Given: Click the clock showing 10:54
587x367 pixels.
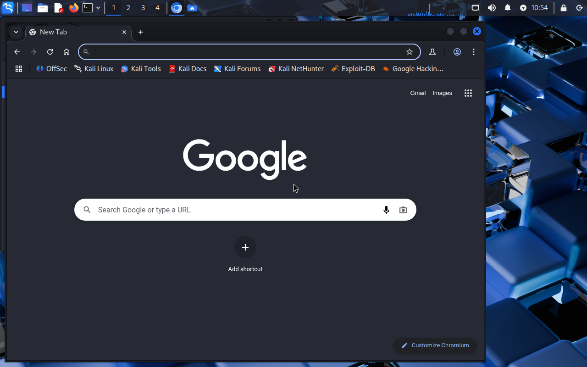Looking at the screenshot, I should pos(540,8).
